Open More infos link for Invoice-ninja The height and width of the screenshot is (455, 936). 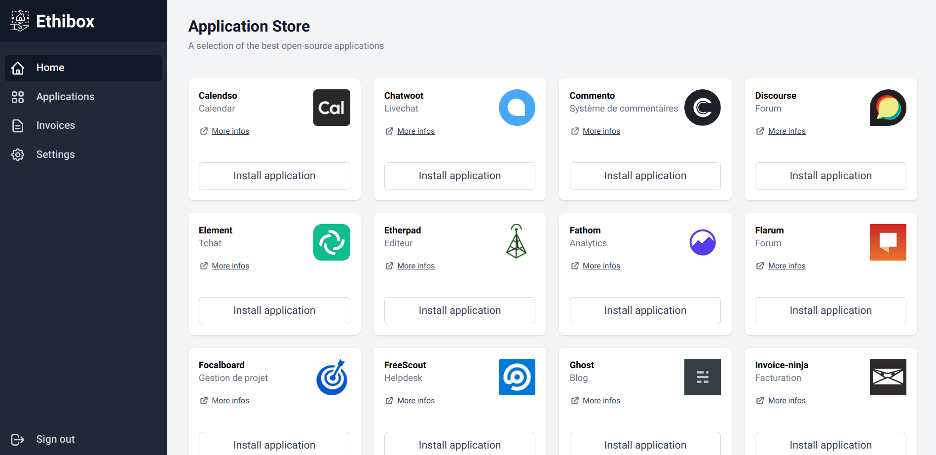pos(787,401)
